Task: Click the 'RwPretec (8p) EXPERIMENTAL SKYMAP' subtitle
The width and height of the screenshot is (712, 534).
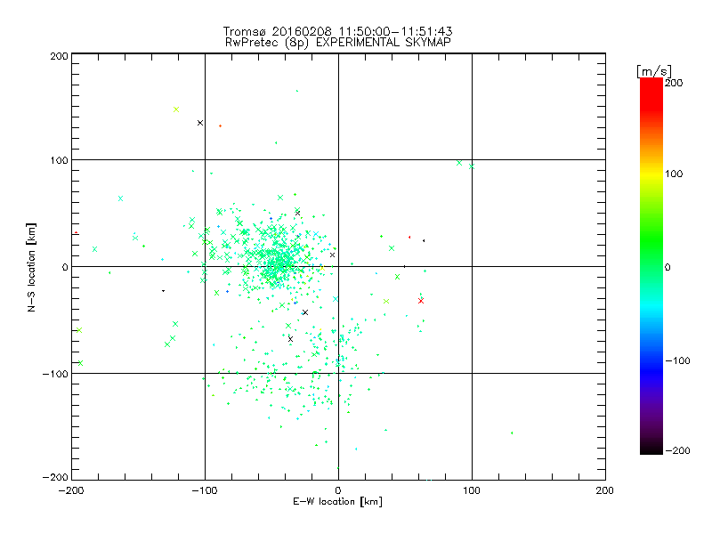Action: 338,42
